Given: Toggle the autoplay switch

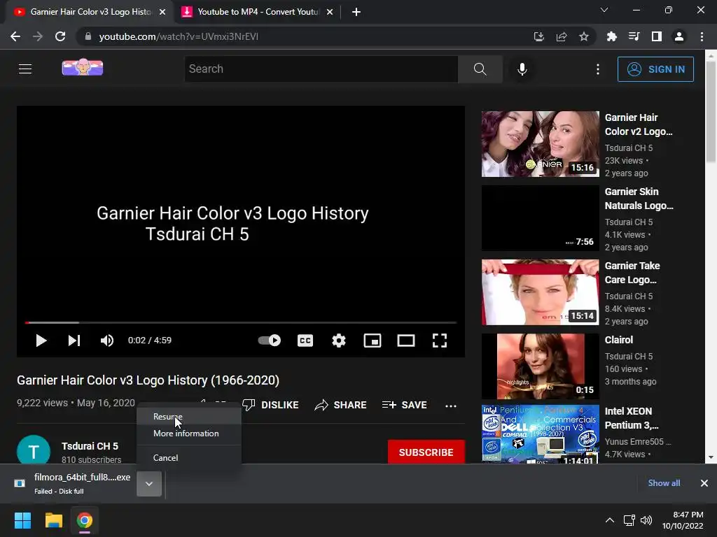Looking at the screenshot, I should (x=270, y=341).
